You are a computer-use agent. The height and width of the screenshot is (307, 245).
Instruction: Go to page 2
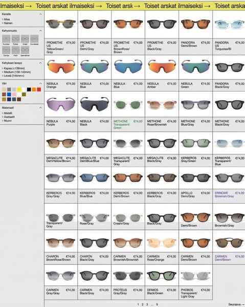(x=143, y=304)
